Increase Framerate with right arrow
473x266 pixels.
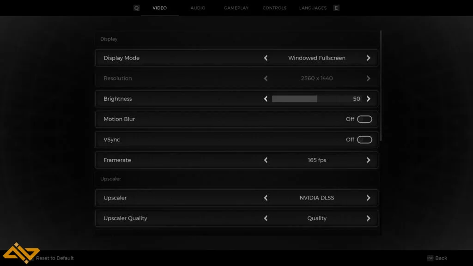[x=368, y=160]
